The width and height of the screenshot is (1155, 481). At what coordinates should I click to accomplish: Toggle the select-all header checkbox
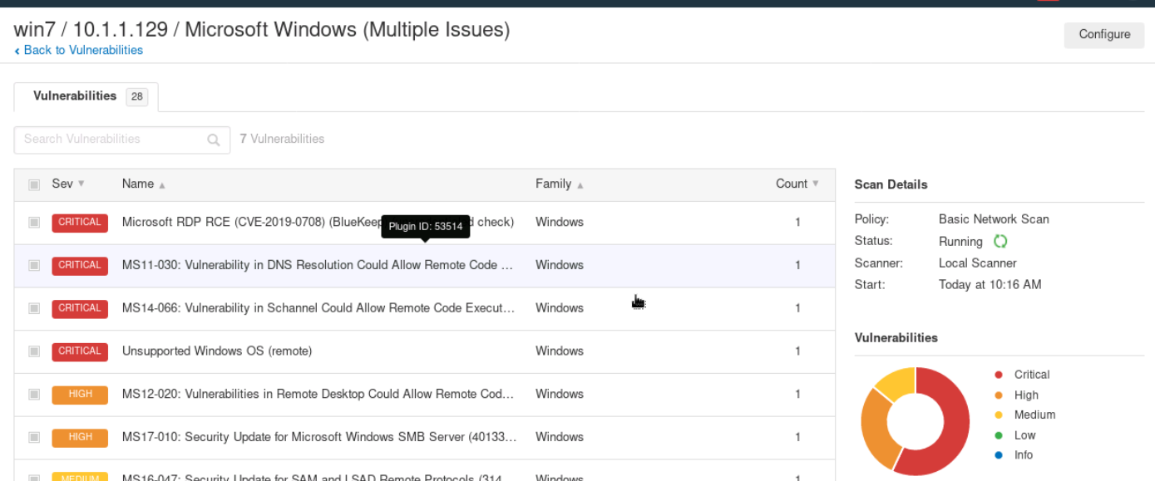pos(34,184)
